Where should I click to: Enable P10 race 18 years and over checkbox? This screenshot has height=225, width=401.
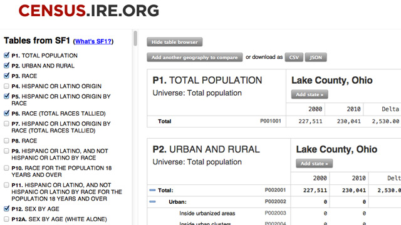[7, 168]
